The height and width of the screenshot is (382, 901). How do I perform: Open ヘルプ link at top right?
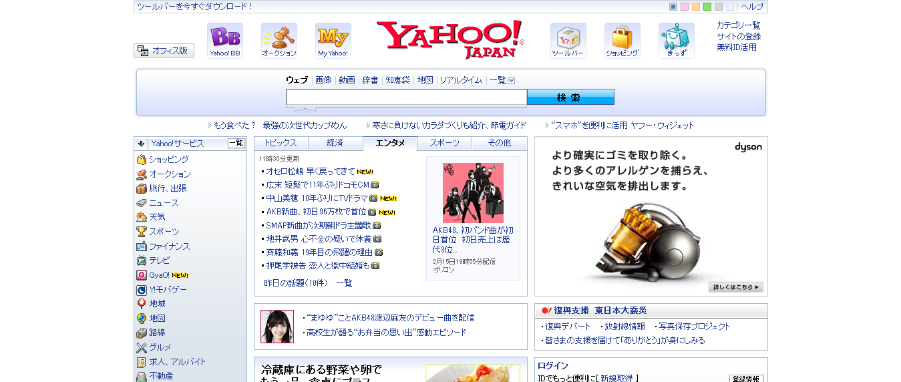pyautogui.click(x=752, y=7)
